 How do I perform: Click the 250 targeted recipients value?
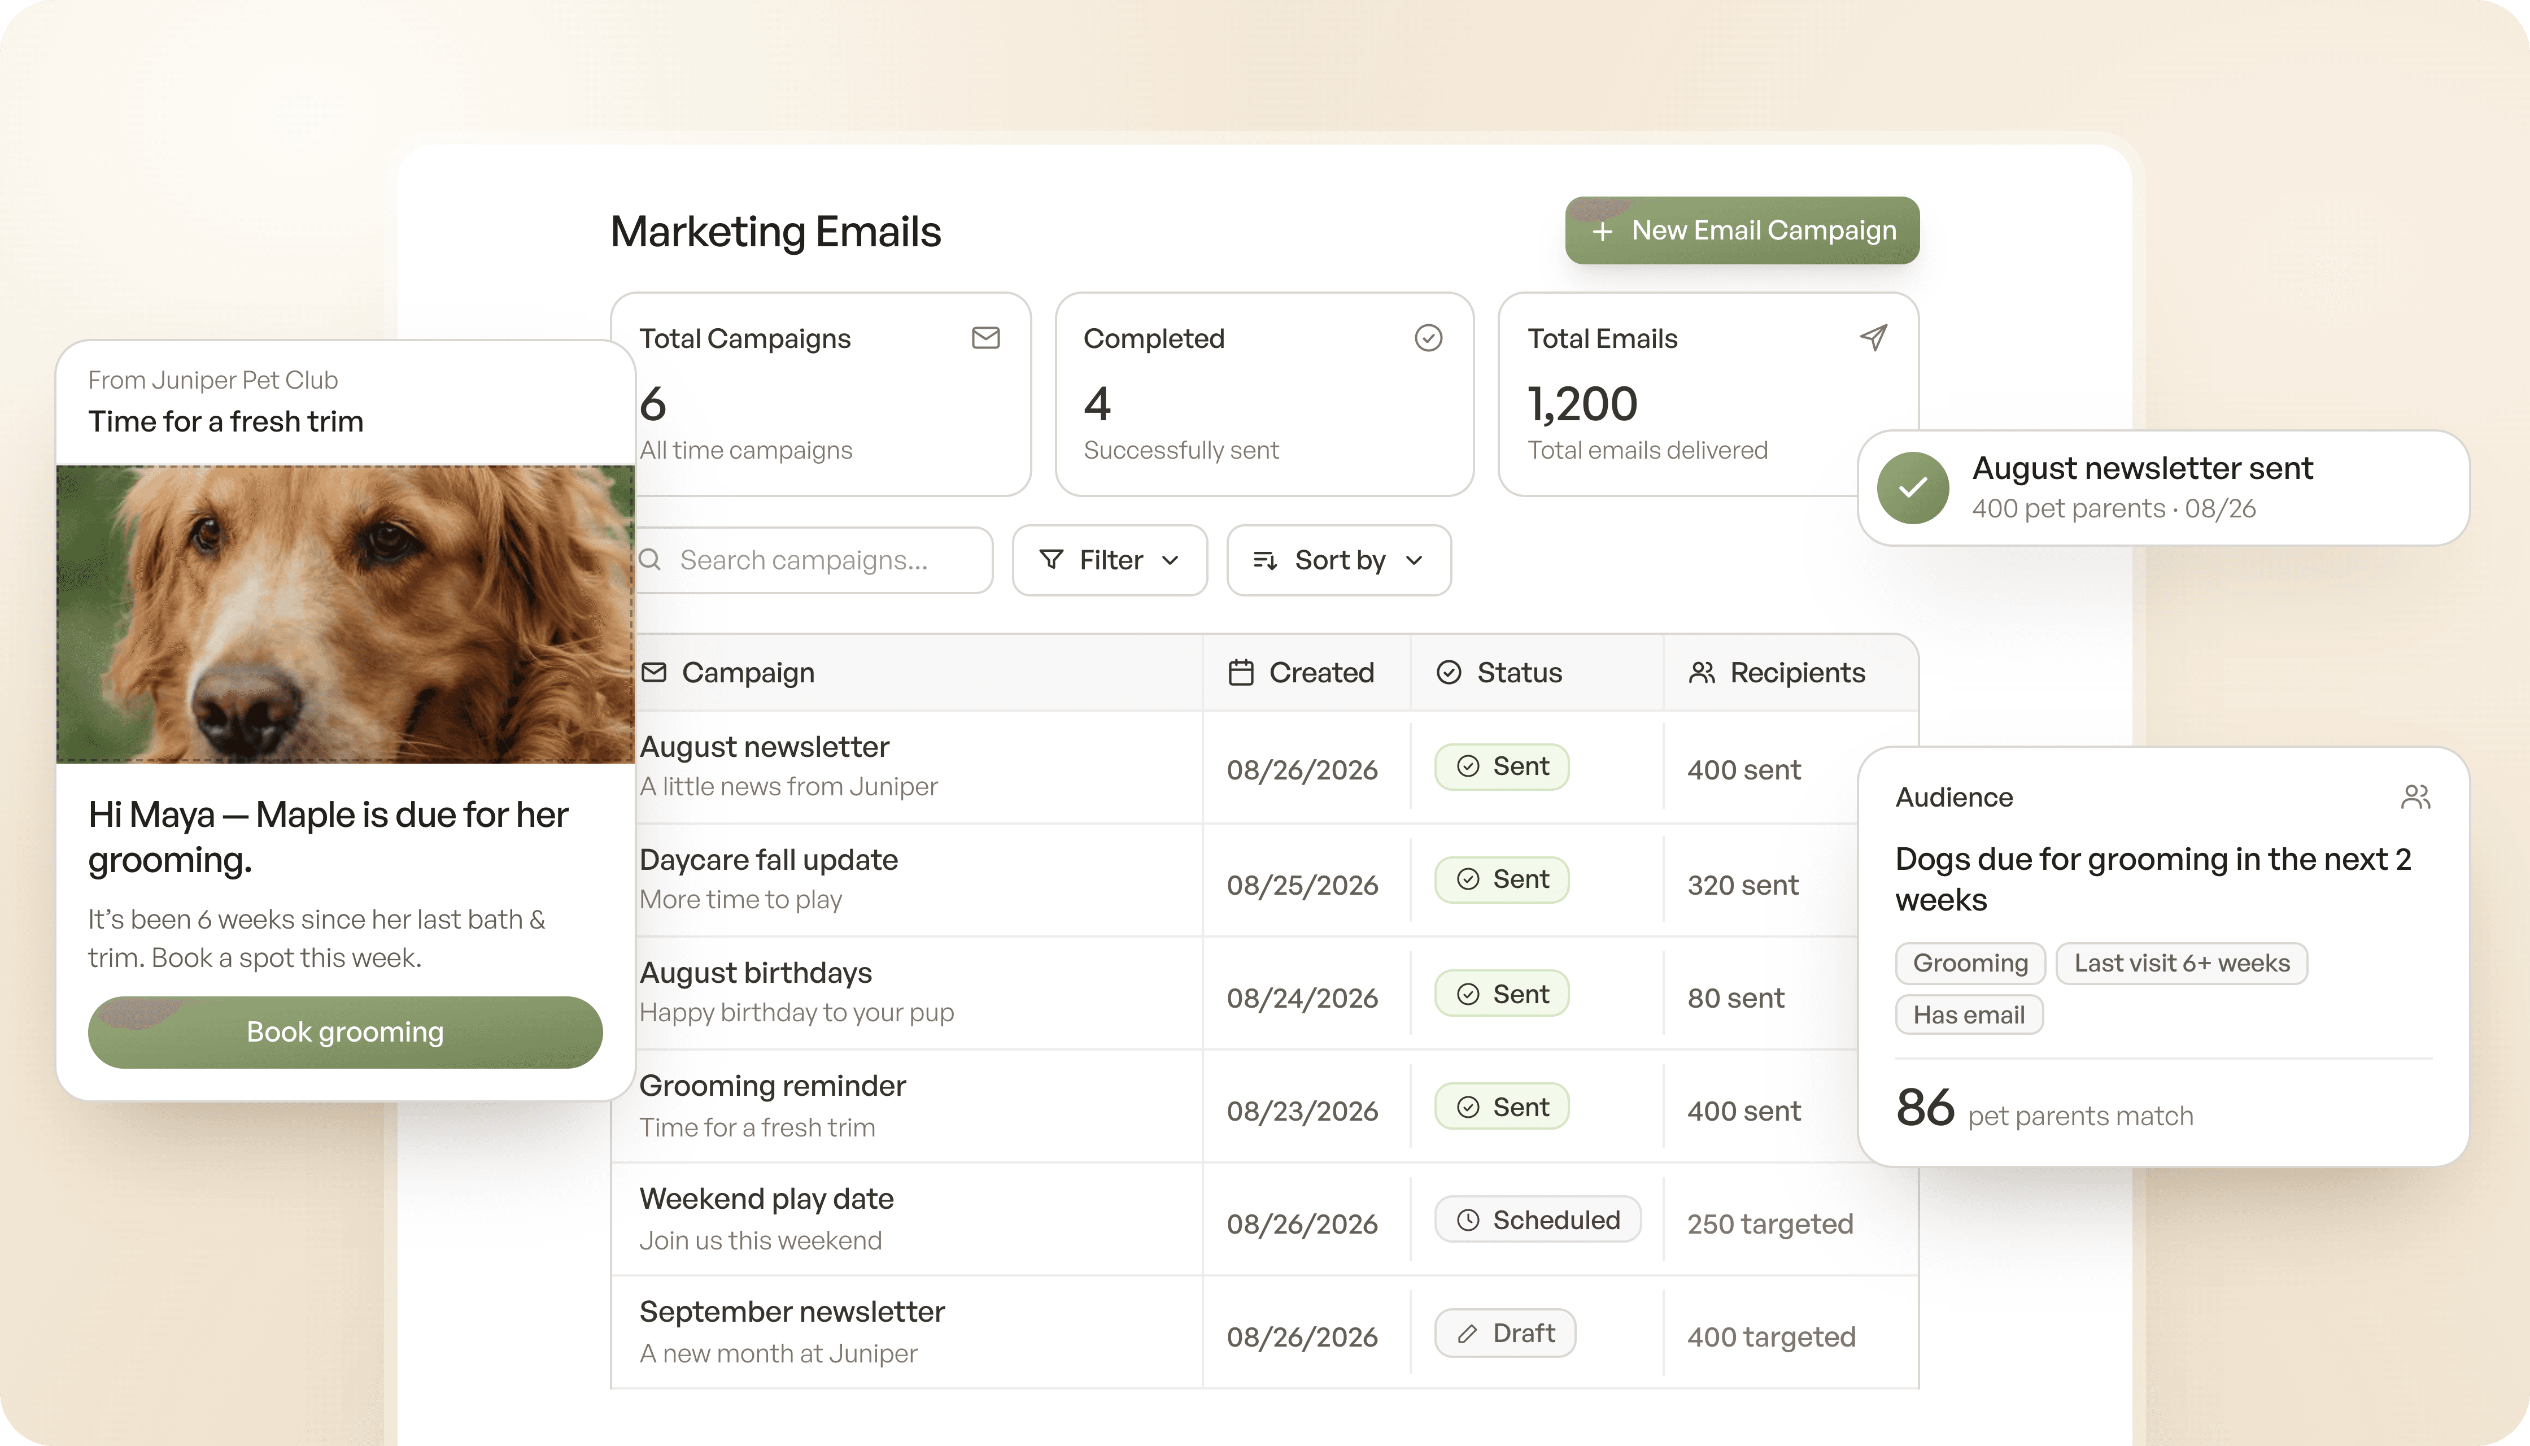[x=1770, y=1223]
